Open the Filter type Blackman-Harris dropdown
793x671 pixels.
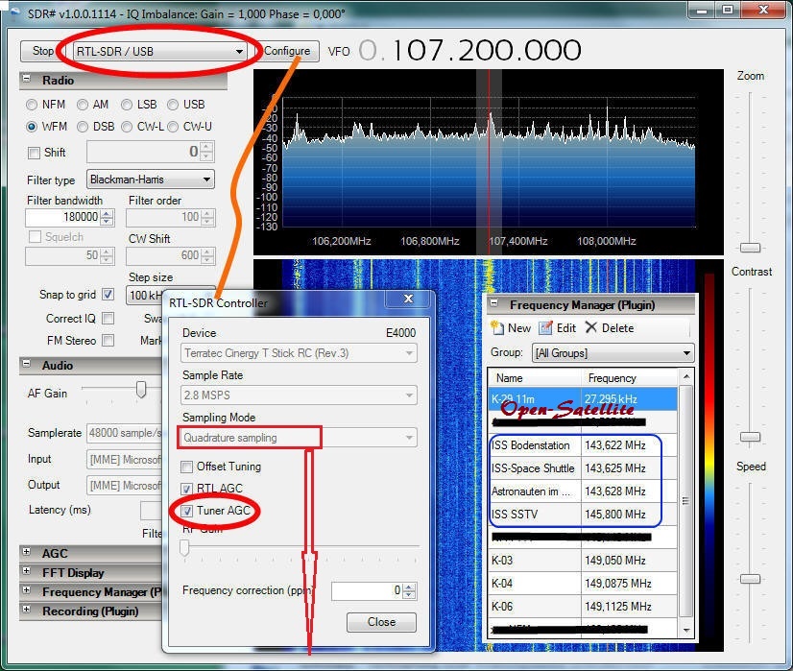point(151,179)
